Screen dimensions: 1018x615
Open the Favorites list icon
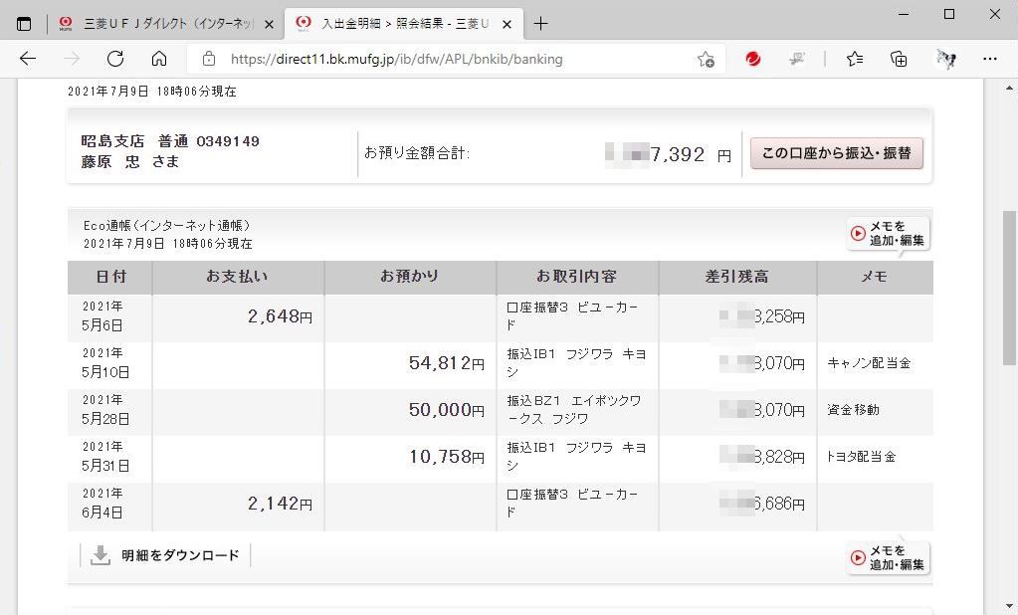tap(855, 59)
